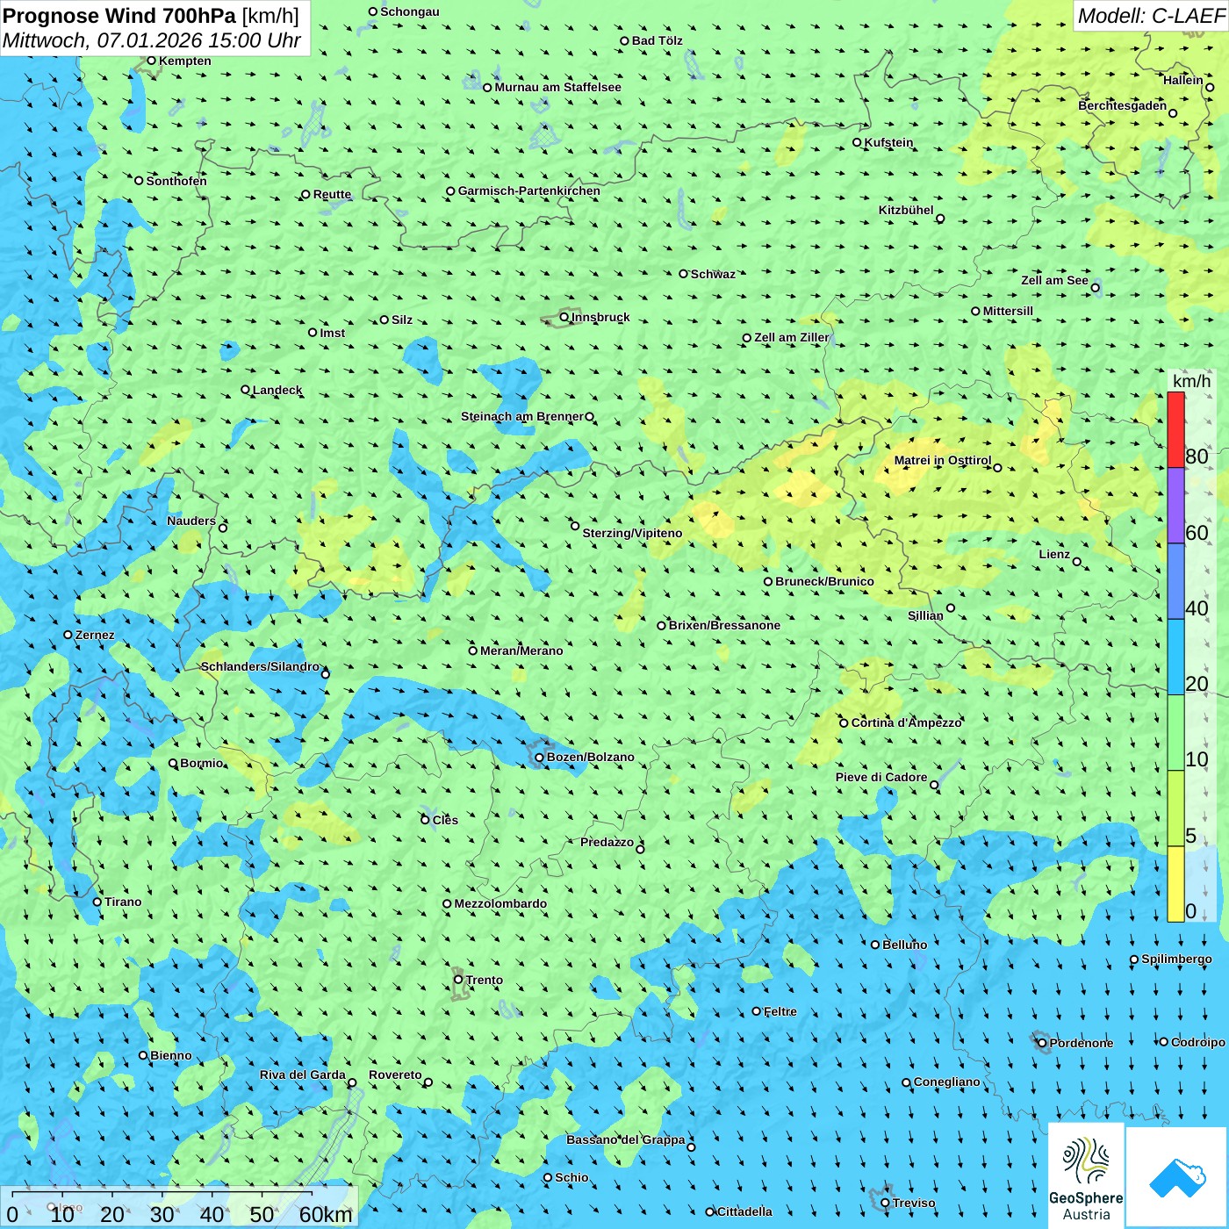Image resolution: width=1229 pixels, height=1229 pixels.
Task: Click the Innsbruck city marker
Action: pos(564,317)
